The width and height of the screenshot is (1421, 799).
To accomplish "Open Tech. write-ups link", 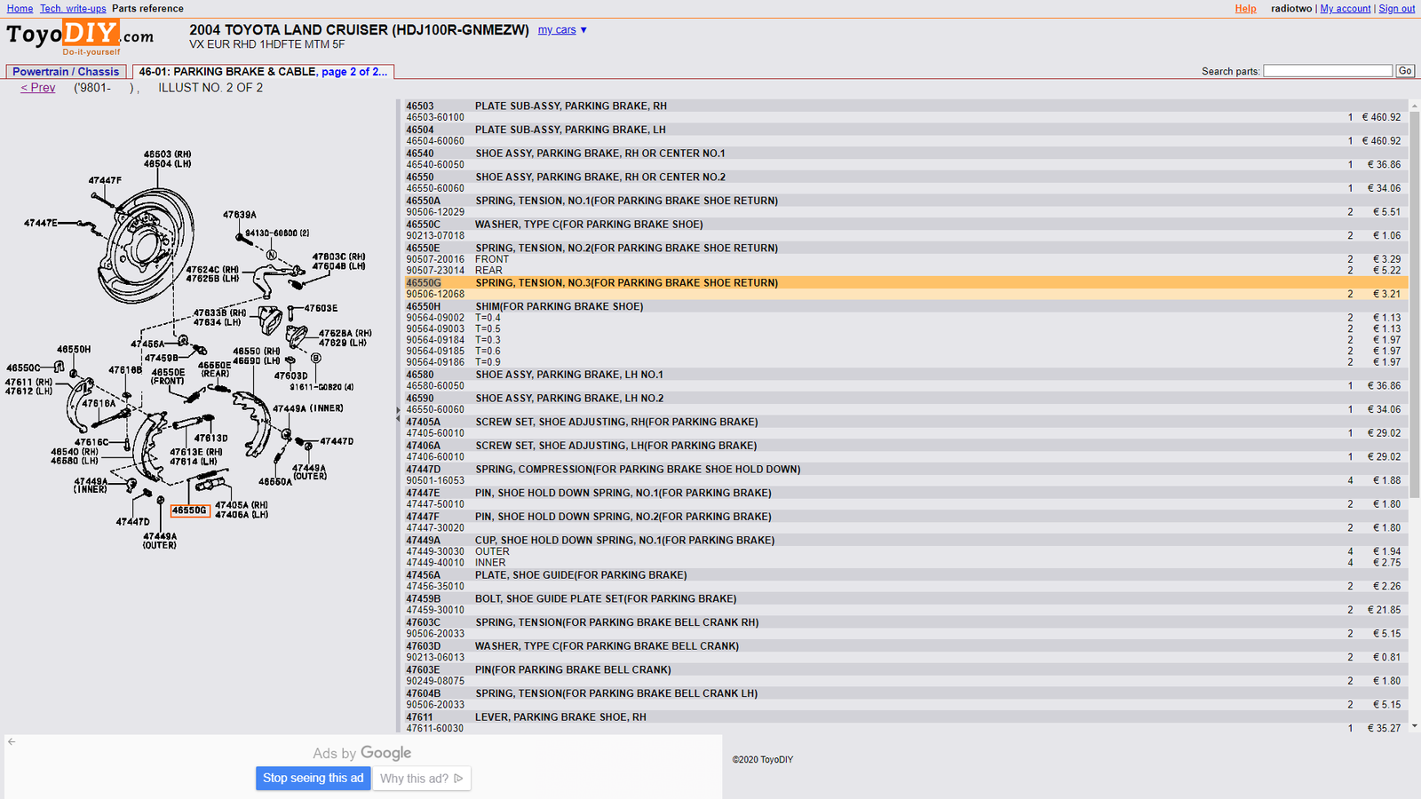I will pyautogui.click(x=73, y=9).
